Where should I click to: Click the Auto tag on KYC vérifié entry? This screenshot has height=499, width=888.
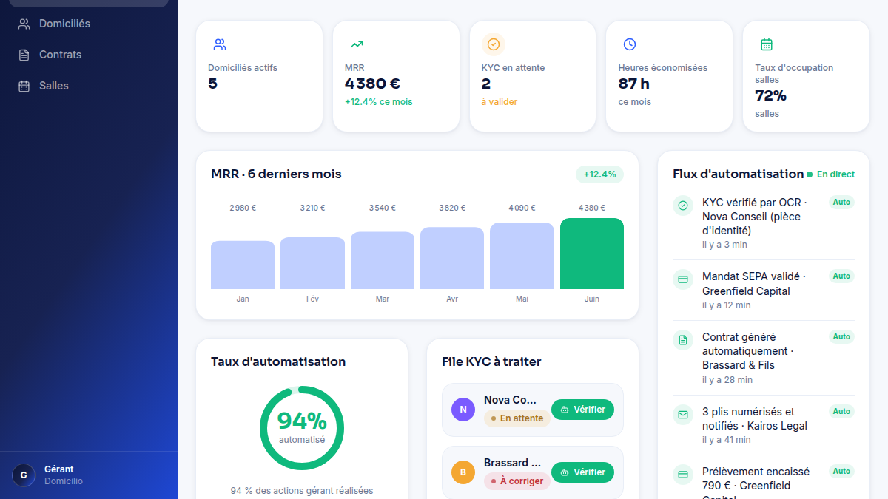(842, 202)
